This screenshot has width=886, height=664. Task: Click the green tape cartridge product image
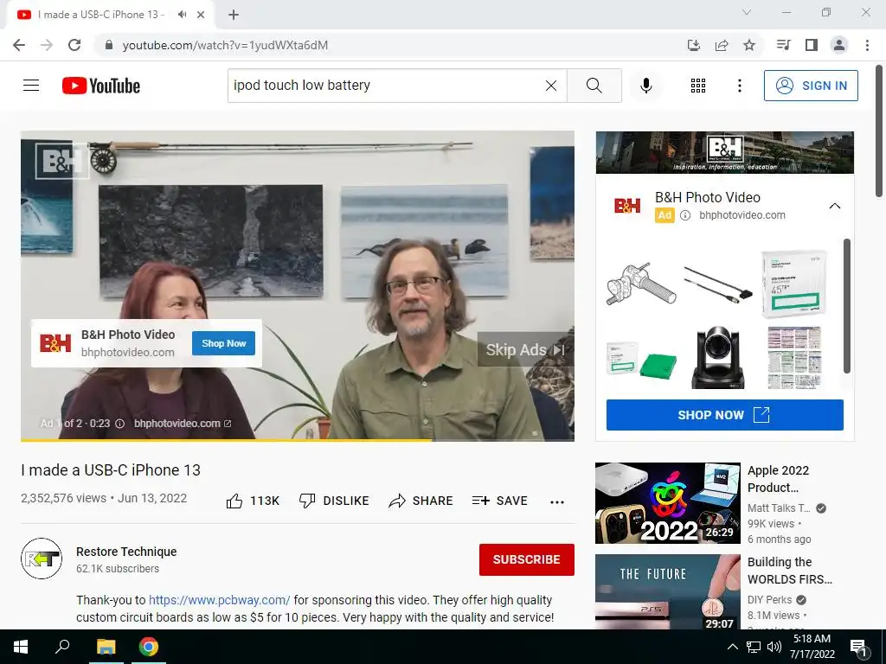[642, 361]
